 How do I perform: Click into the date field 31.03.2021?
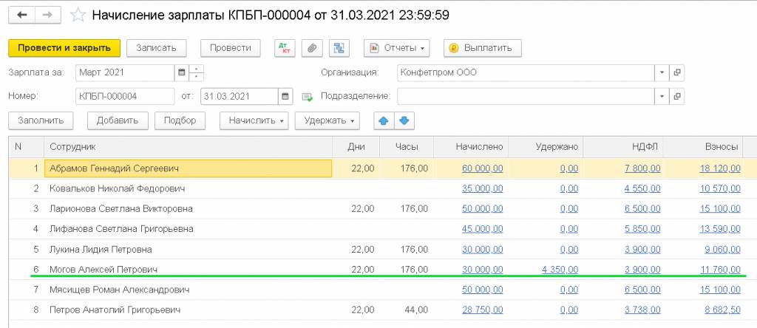pyautogui.click(x=240, y=96)
